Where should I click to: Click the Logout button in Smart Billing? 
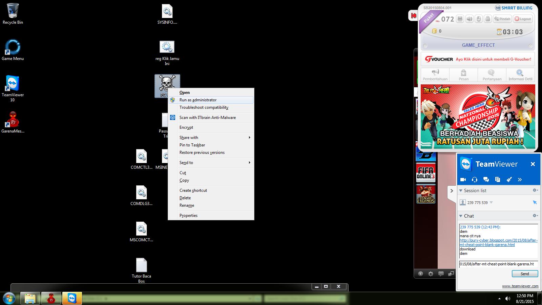[x=523, y=19]
